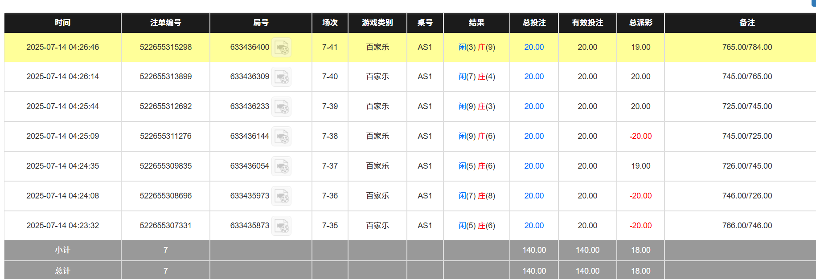This screenshot has width=816, height=279.
Task: Select the 总派彩 column header
Action: 640,23
